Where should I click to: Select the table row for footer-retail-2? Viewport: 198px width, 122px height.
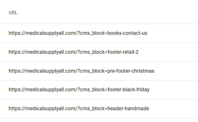click(x=99, y=52)
